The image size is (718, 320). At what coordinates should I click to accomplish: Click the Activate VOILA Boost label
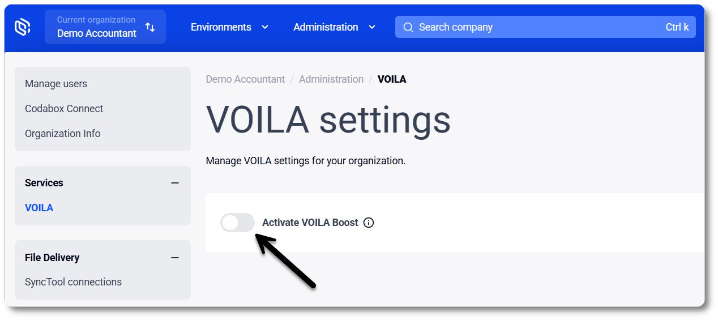(x=310, y=223)
